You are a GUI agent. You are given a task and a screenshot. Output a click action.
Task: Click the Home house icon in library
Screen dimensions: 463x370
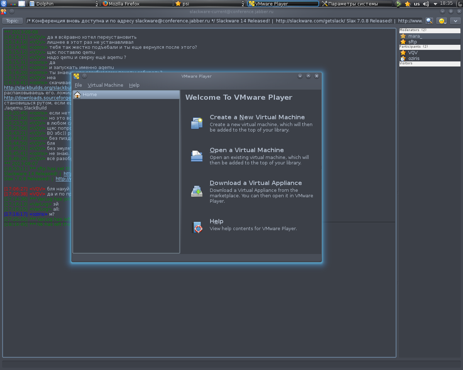[77, 95]
